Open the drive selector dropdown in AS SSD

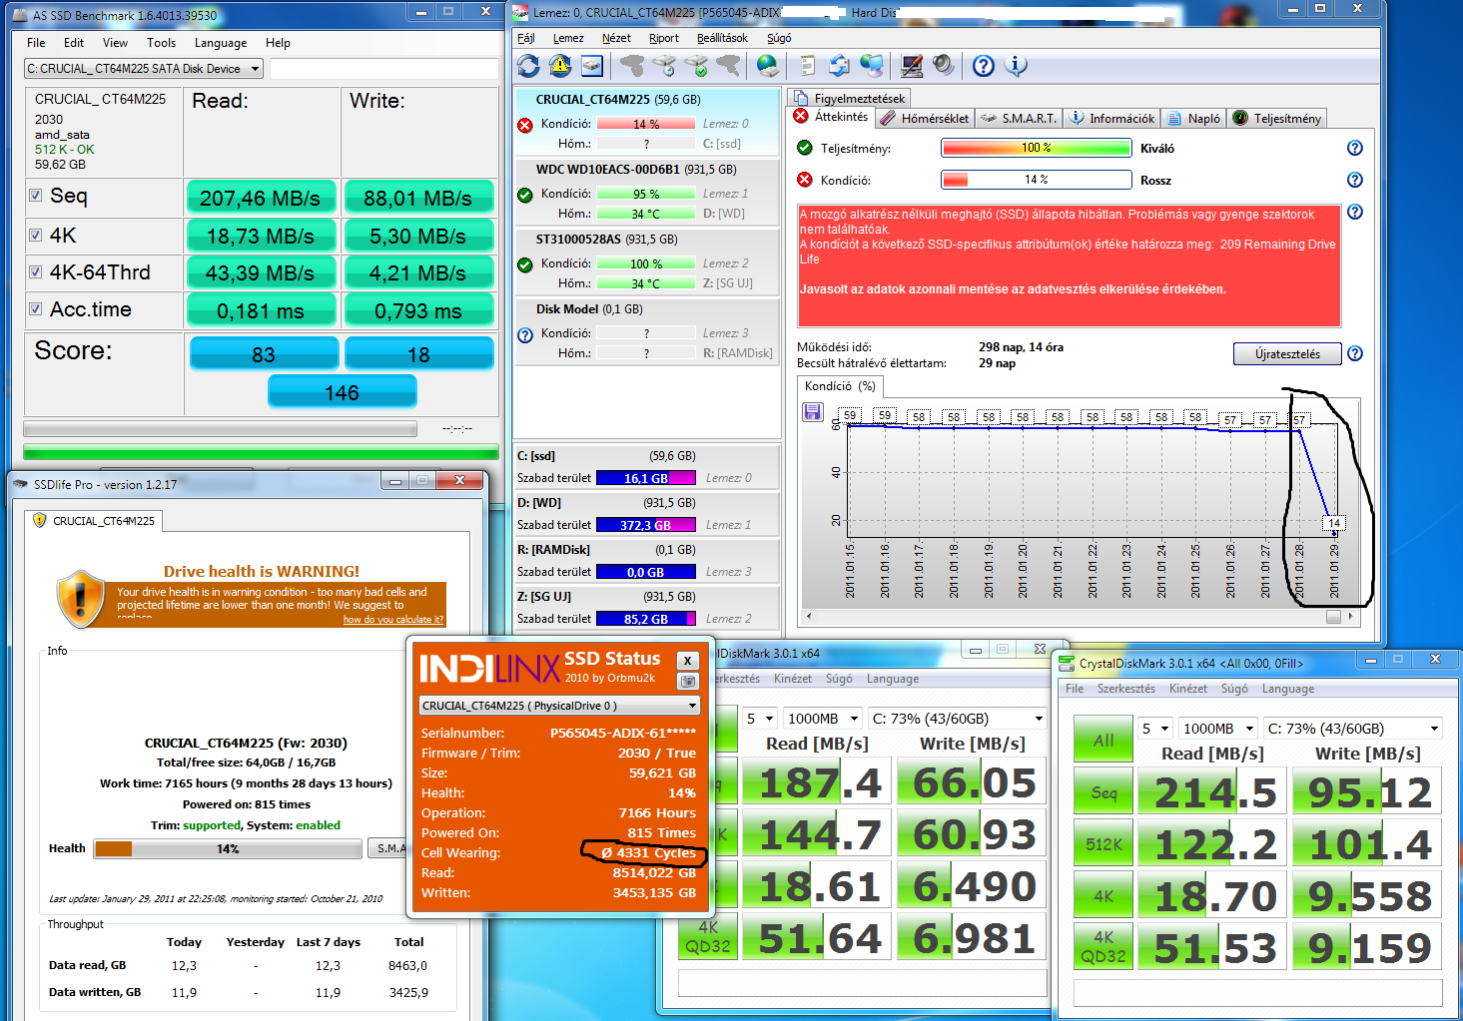point(144,69)
